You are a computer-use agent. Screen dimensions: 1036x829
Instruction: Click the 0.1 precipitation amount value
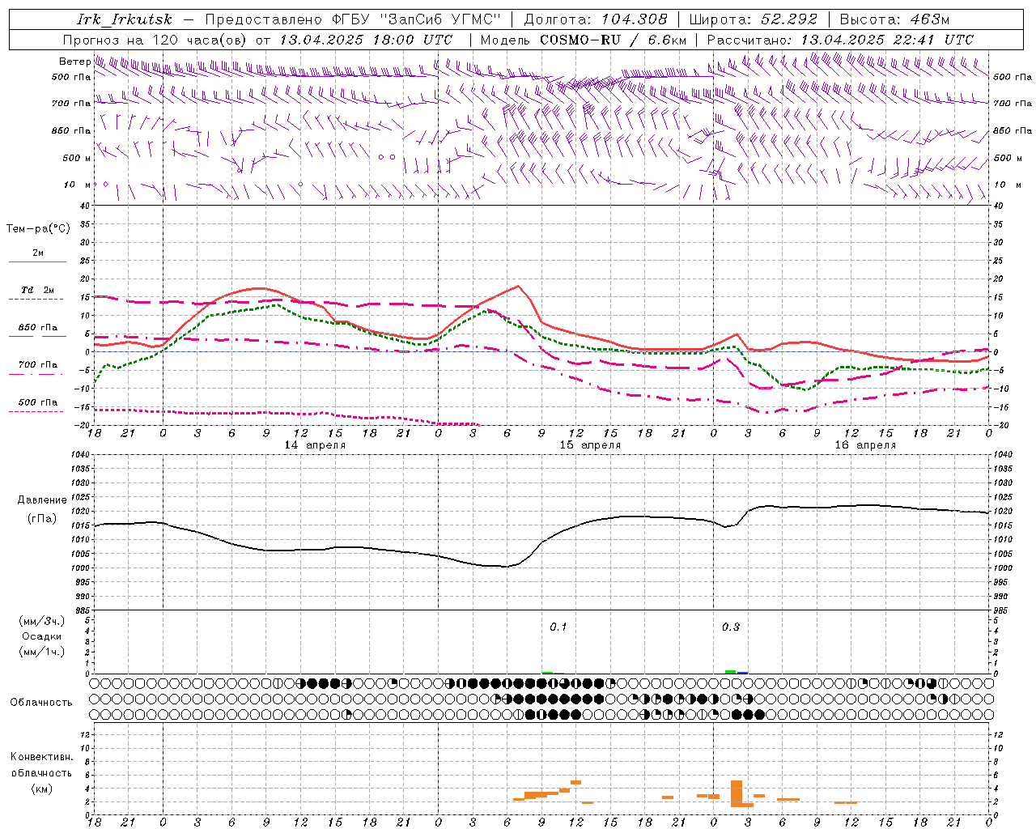[558, 627]
